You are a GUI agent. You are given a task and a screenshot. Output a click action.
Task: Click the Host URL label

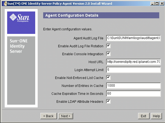coord(96,62)
